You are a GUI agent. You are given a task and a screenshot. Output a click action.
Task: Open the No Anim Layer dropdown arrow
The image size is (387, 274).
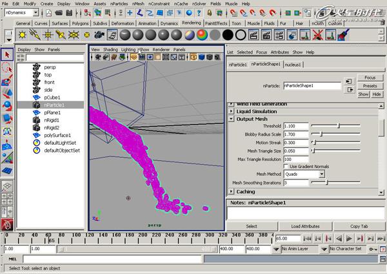[x=276, y=249]
